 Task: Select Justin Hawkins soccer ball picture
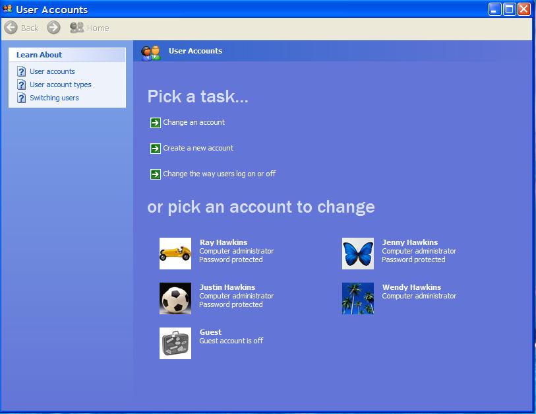pos(175,298)
